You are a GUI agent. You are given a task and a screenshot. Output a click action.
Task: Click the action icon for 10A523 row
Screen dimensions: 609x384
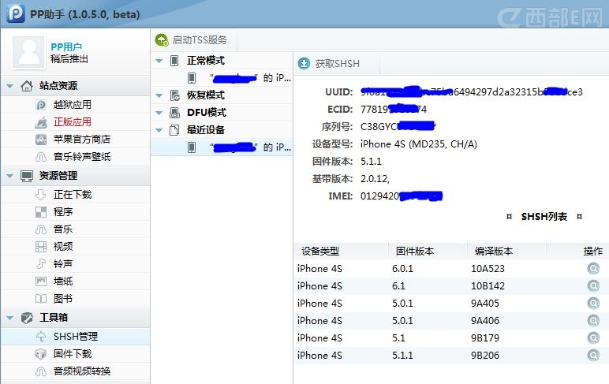(593, 269)
